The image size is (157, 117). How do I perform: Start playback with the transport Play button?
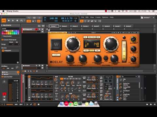point(13,20)
